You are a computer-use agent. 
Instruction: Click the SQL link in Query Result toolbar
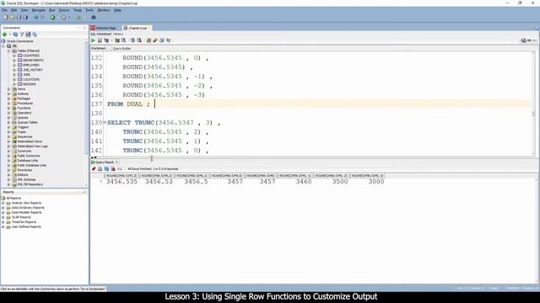pos(120,168)
